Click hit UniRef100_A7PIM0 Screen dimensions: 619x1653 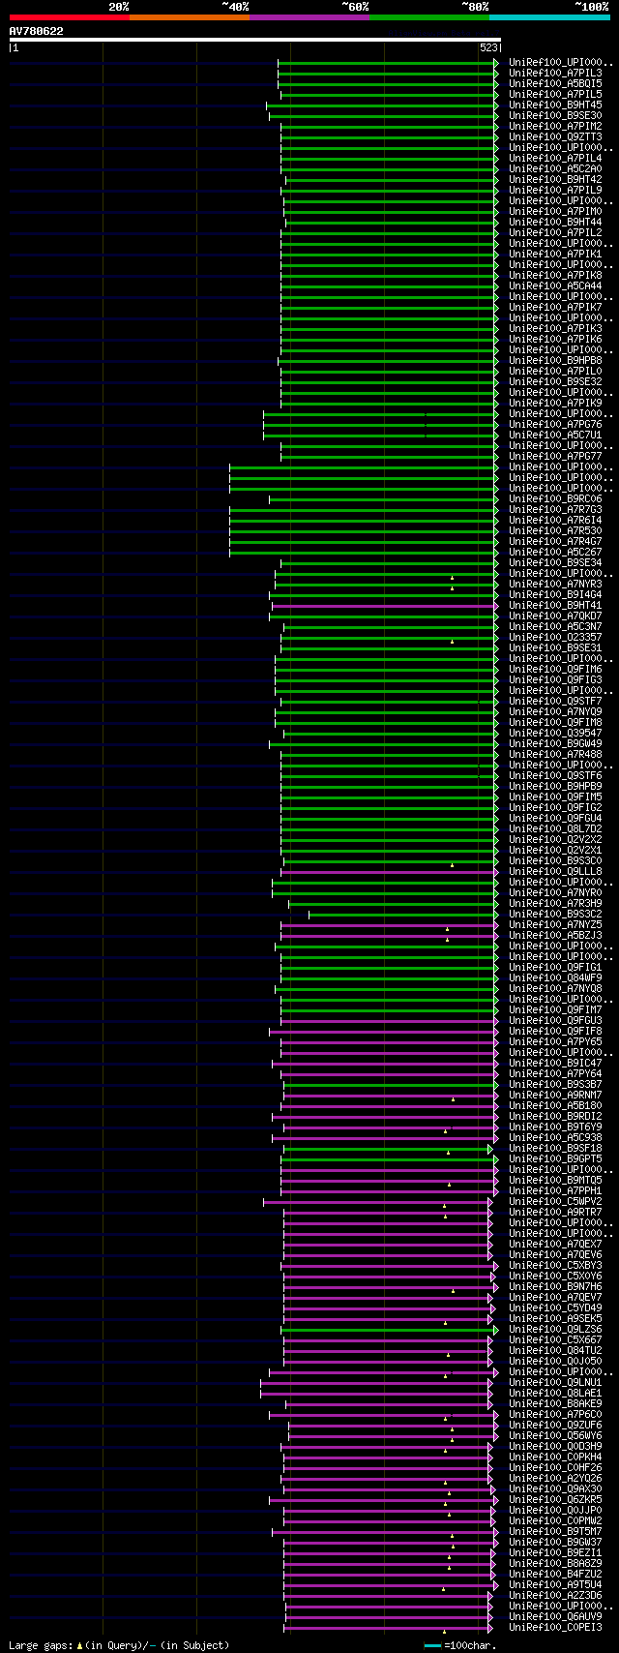tap(555, 211)
